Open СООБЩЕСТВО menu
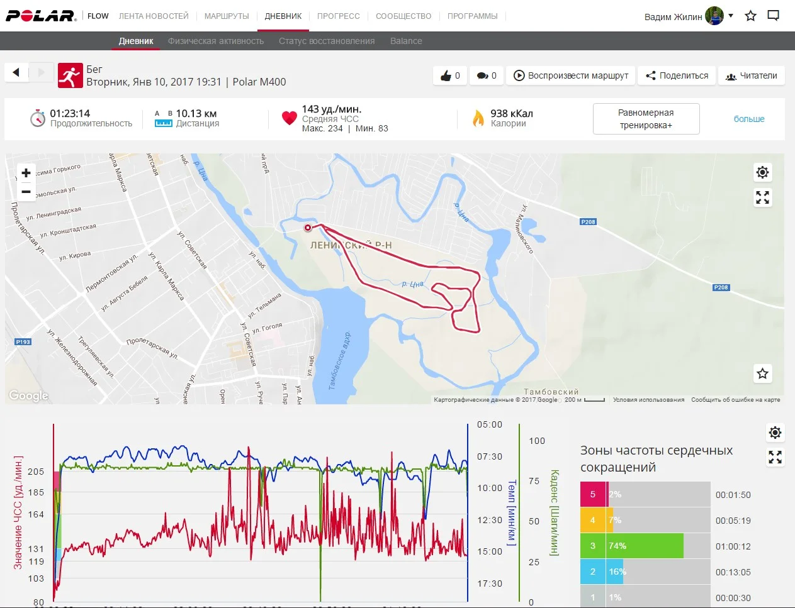 (x=403, y=16)
